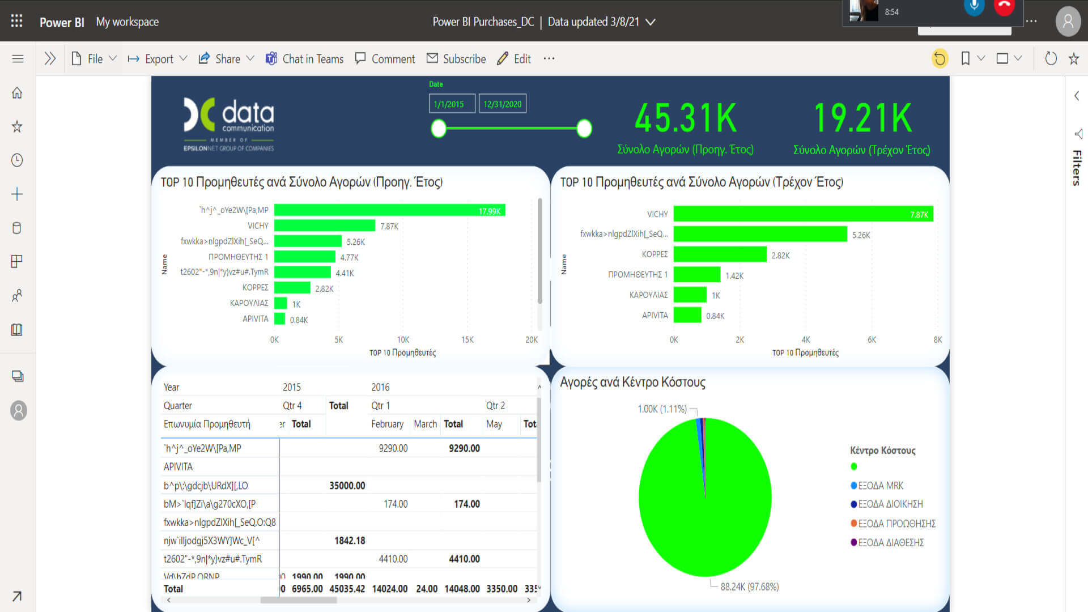
Task: Open toolbar more options ellipsis
Action: [549, 58]
